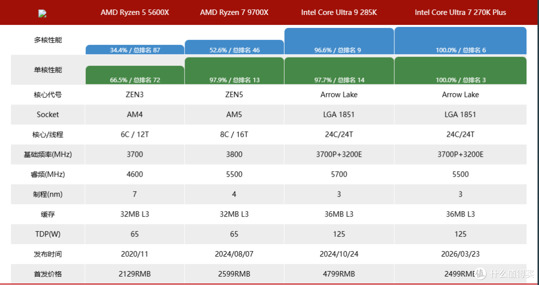Click the 多核性能 row label
This screenshot has width=539, height=285.
pyautogui.click(x=48, y=40)
